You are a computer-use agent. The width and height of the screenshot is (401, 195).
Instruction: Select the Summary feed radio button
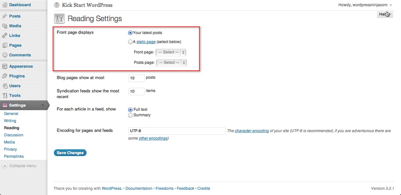coord(130,115)
